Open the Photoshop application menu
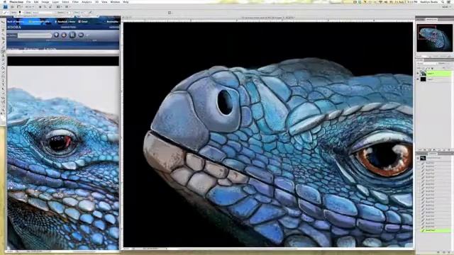The image size is (454, 255). click(16, 2)
